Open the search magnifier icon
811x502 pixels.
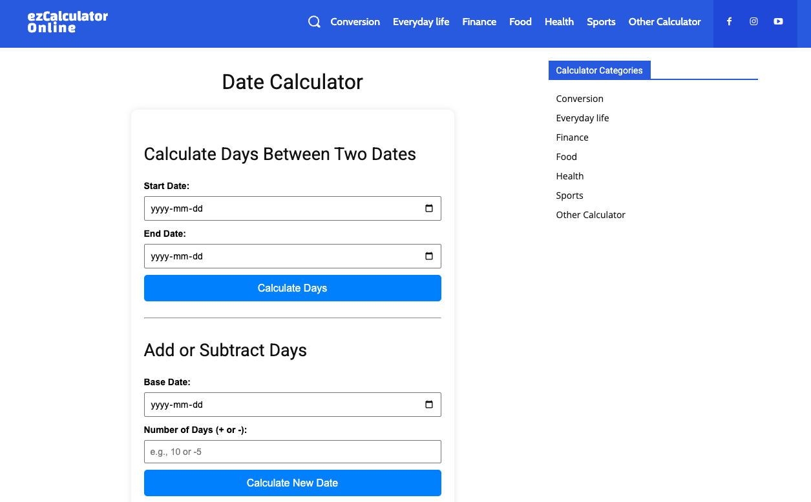click(314, 22)
